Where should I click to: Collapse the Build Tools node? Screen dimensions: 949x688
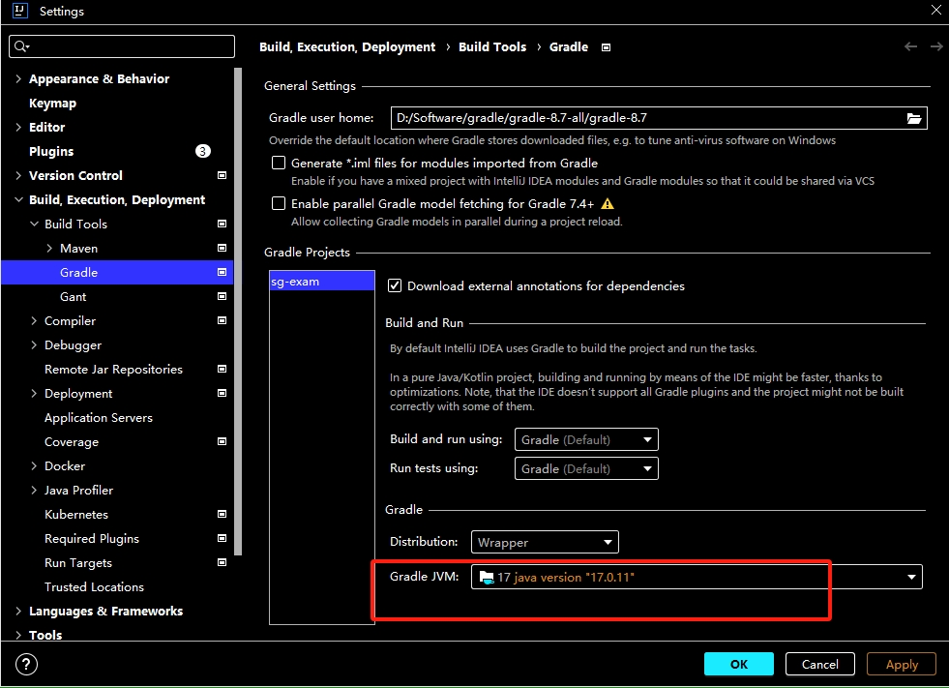(34, 224)
